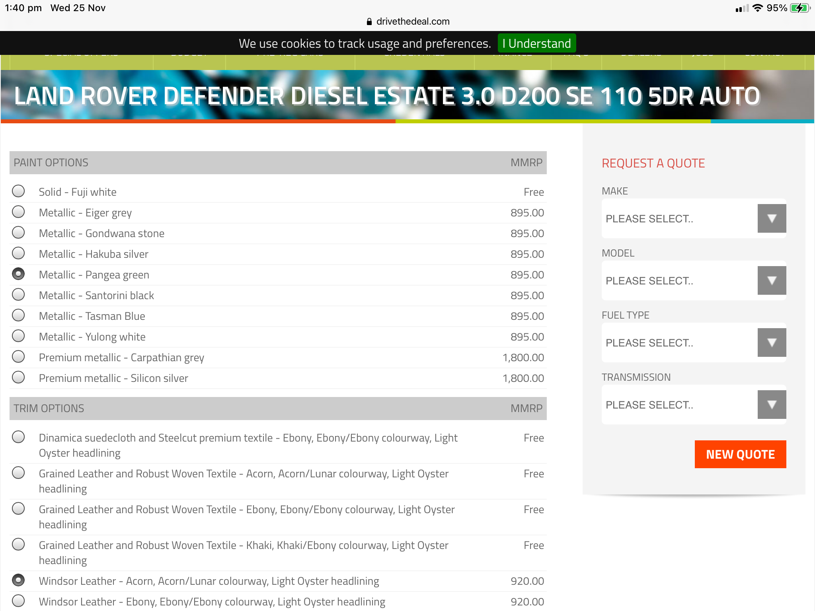Click the New Quote button
This screenshot has height=611, width=815.
(740, 454)
